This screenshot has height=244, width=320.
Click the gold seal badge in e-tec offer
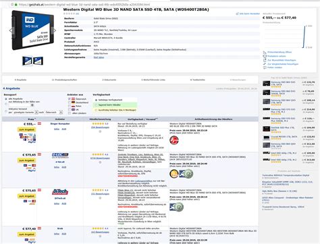[174, 174]
